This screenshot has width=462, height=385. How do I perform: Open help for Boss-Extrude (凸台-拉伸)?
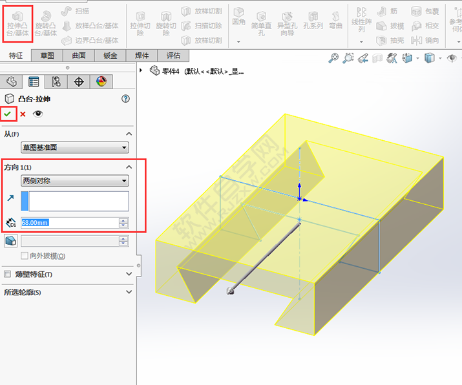pos(125,99)
